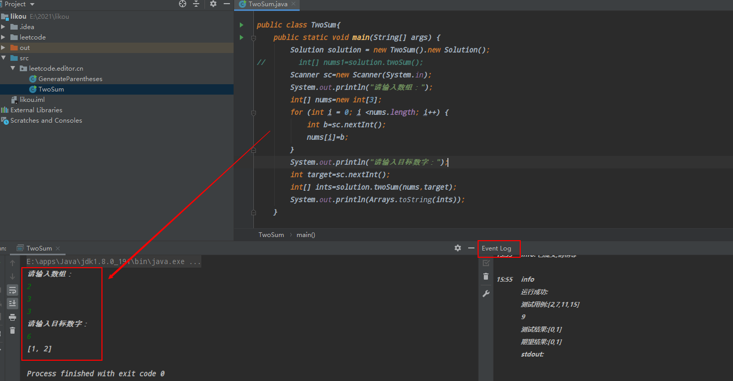The height and width of the screenshot is (381, 733).
Task: Click the 'int target=sc.nextInt();' code line
Action: [x=340, y=175]
